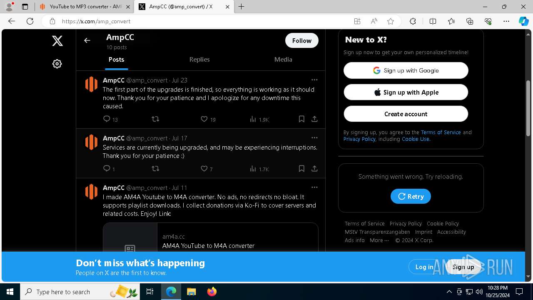Click the address bar URL
533x300 pixels.
[96, 21]
